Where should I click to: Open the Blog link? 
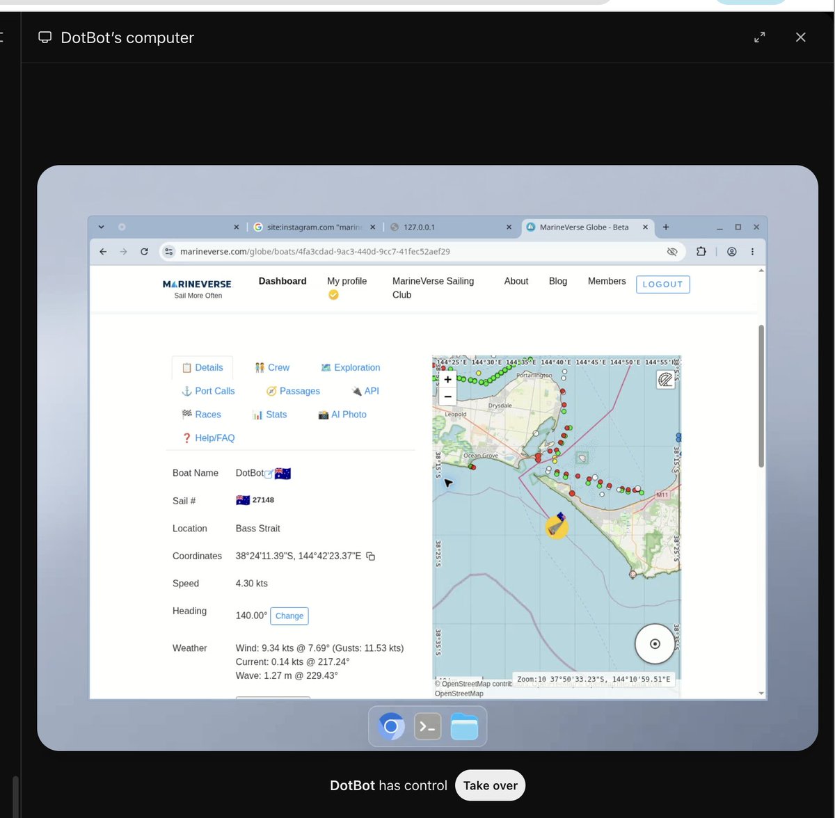coord(558,281)
